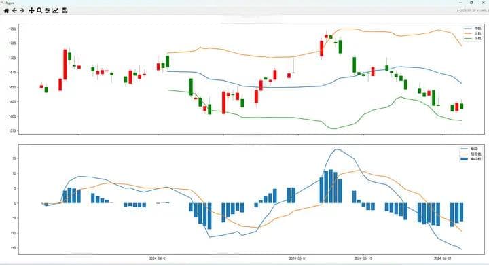The height and width of the screenshot is (265, 489).
Task: Select the Zoom to rectangle tool
Action: pos(39,11)
